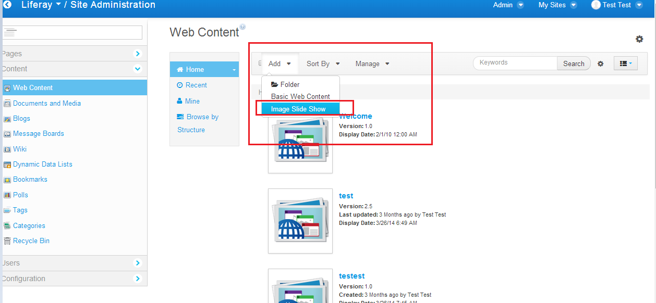Open the testest article title link
Screen dimensions: 656x303
click(352, 276)
